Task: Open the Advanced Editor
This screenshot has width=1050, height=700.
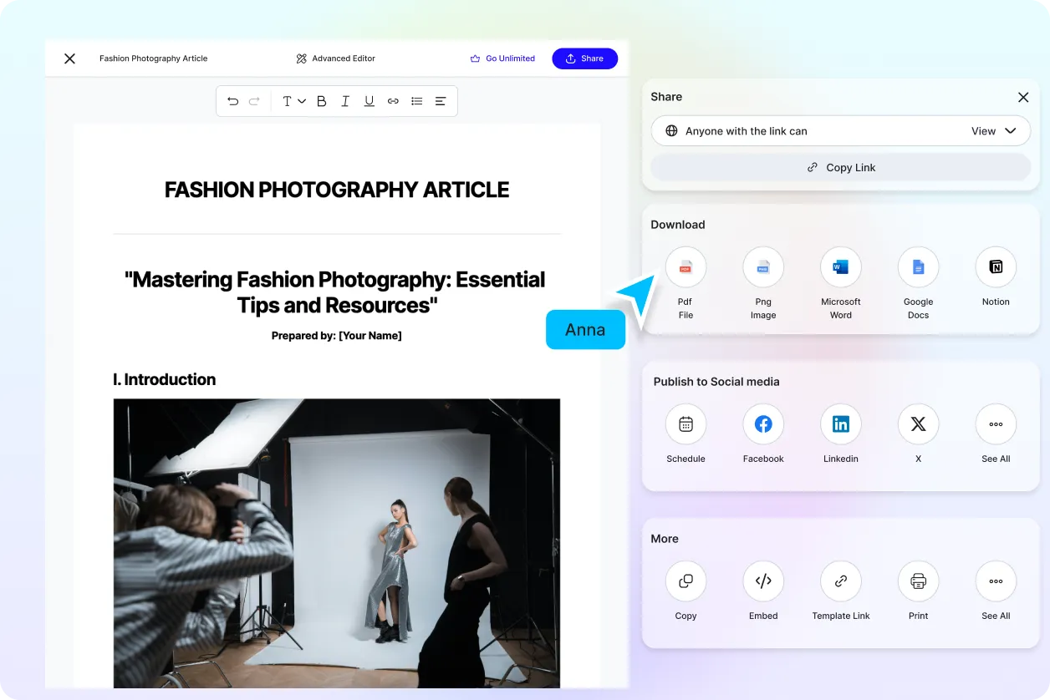Action: (x=336, y=58)
